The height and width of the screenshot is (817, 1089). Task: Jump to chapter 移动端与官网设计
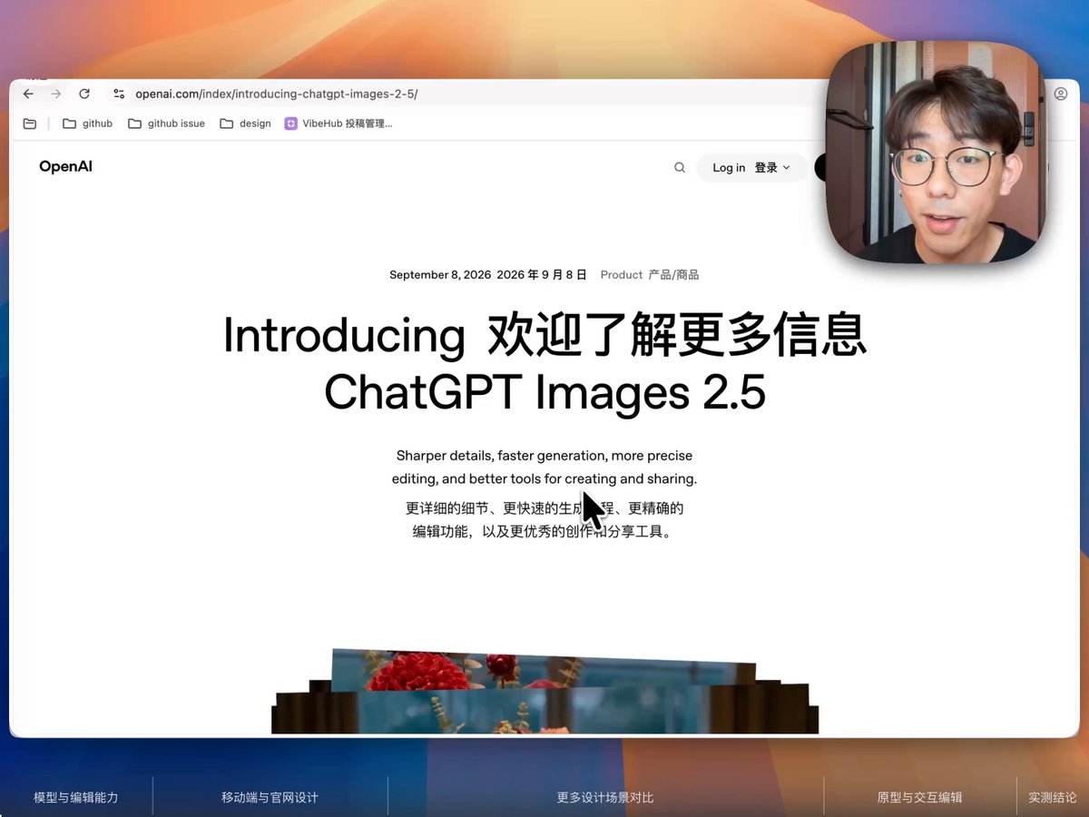click(x=270, y=797)
